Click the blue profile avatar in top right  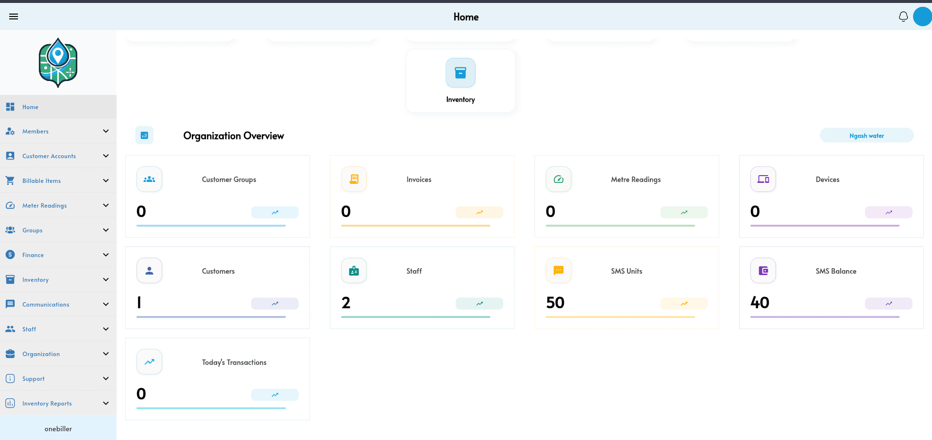(922, 16)
